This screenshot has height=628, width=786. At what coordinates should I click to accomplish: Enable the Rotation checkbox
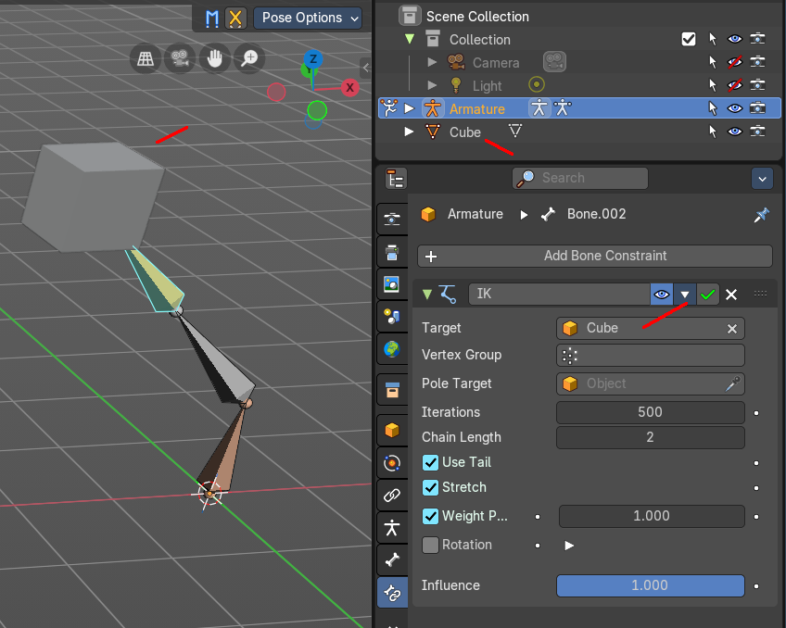coord(431,545)
